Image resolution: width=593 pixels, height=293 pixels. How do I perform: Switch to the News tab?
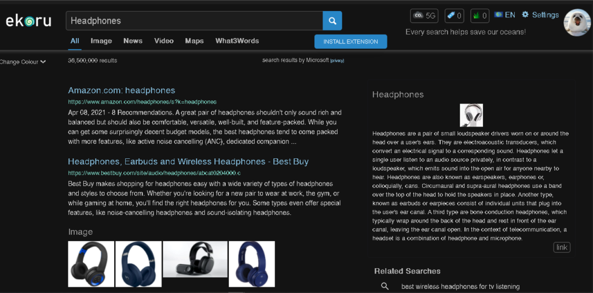coord(133,41)
